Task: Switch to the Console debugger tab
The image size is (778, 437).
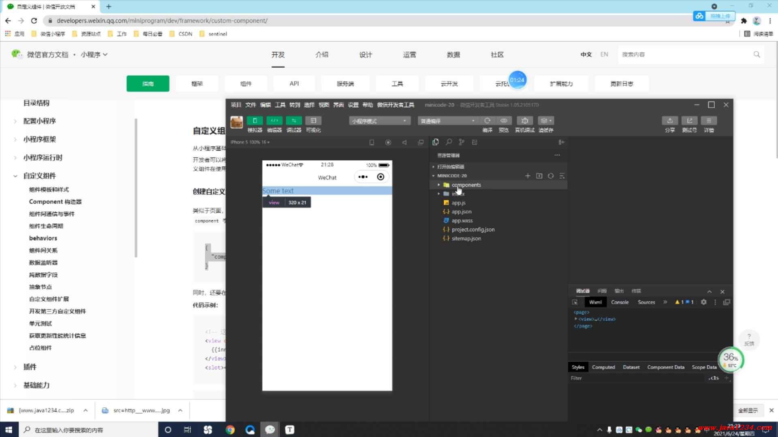Action: point(620,302)
